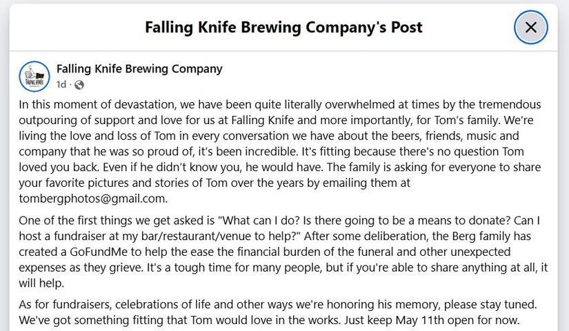Click the 1d post timestamp

(61, 85)
